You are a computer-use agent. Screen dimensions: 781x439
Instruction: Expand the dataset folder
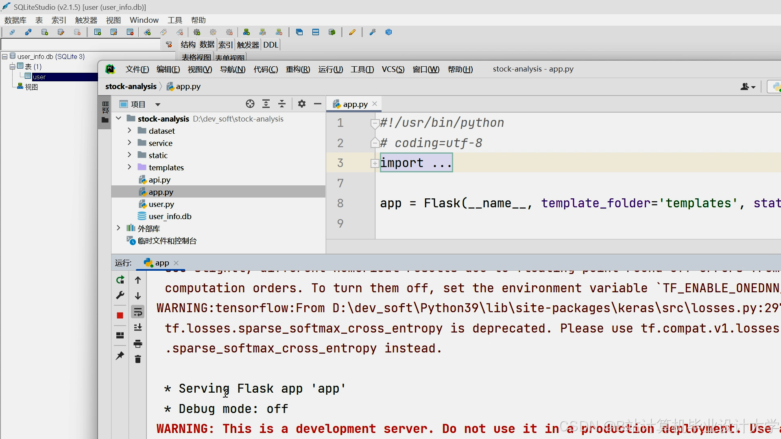tap(129, 130)
